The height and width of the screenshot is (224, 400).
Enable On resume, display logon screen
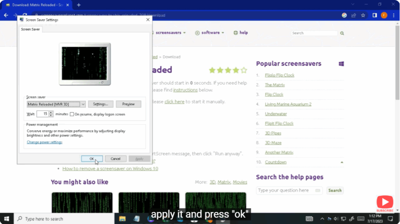point(72,114)
